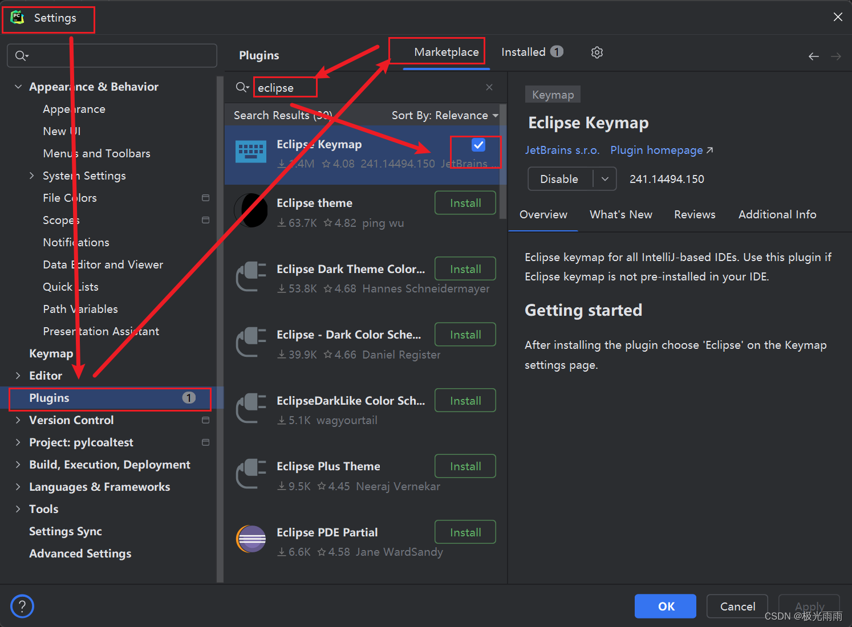Click the back navigation arrow
This screenshot has width=852, height=627.
tap(813, 56)
